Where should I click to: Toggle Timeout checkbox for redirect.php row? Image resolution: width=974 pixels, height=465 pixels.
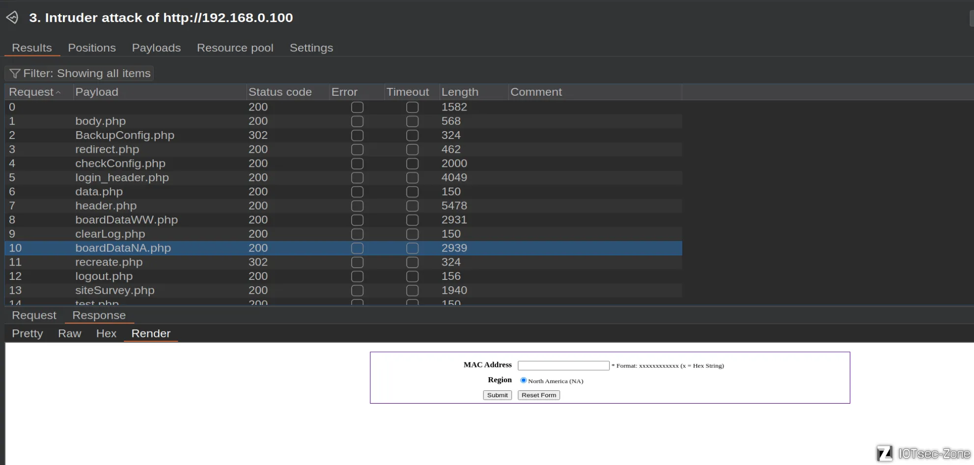[x=413, y=149]
